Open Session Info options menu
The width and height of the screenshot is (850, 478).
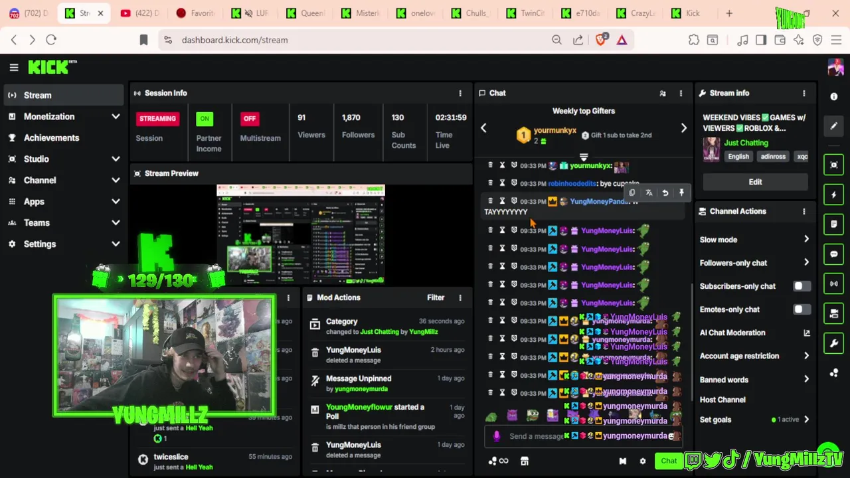460,93
